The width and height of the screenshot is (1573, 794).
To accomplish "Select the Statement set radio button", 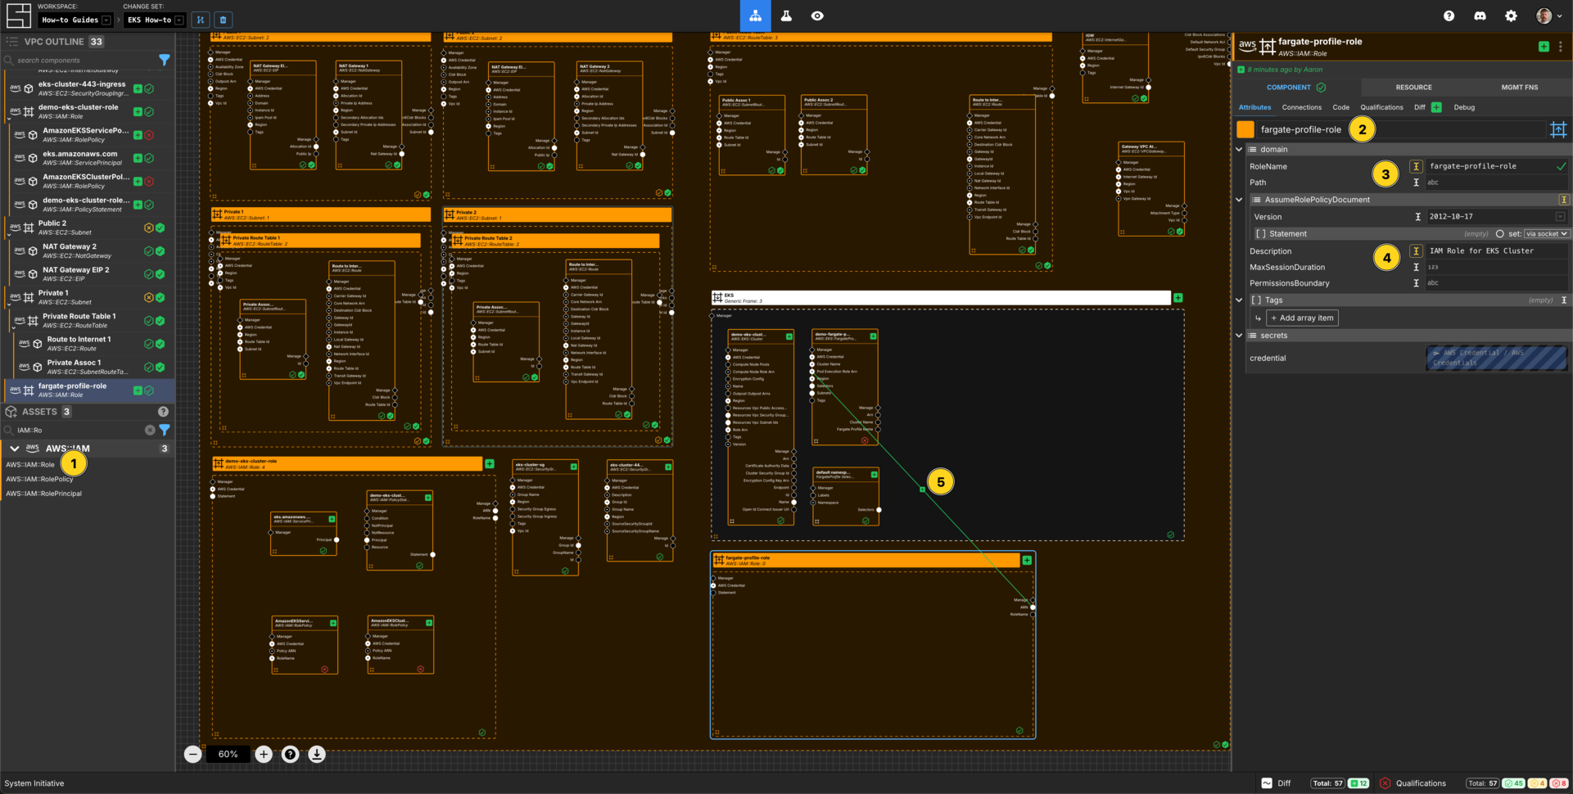I will tap(1499, 234).
